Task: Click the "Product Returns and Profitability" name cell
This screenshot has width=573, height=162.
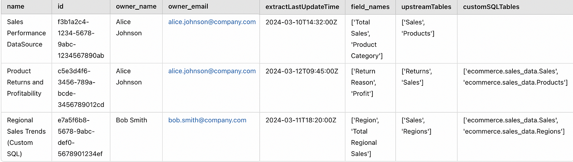Action: (x=25, y=82)
